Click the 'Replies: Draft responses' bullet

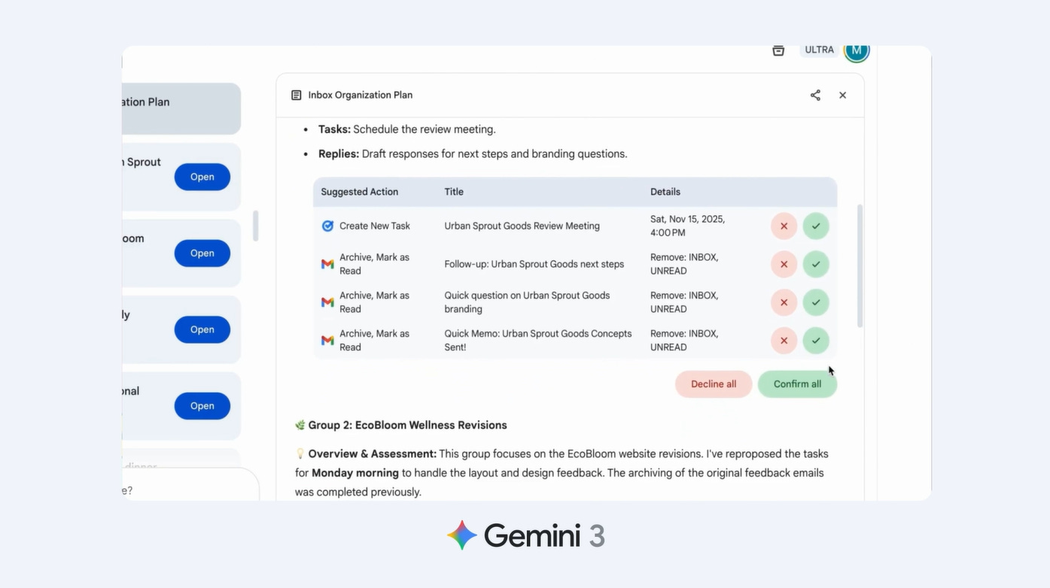pyautogui.click(x=473, y=153)
